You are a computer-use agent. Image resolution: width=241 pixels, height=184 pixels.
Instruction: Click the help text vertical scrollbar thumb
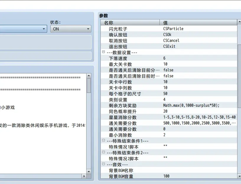[x=89, y=86]
